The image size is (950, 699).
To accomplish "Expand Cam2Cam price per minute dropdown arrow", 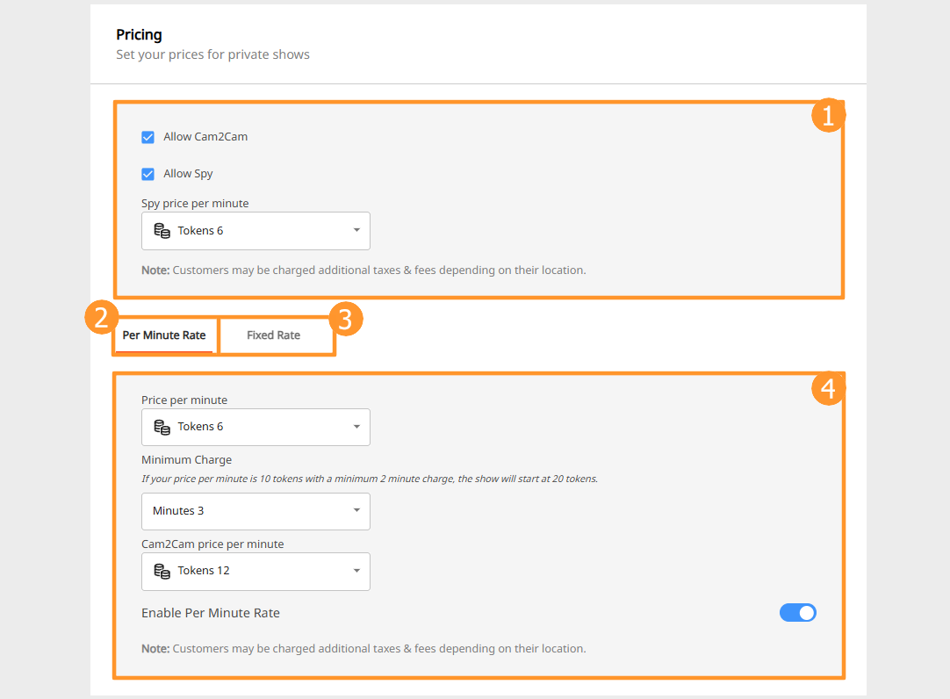I will pos(356,571).
